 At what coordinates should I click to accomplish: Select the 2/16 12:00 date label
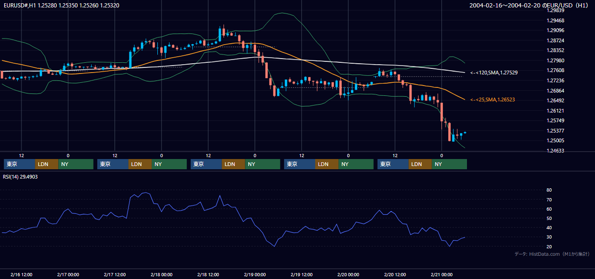pos(21,274)
